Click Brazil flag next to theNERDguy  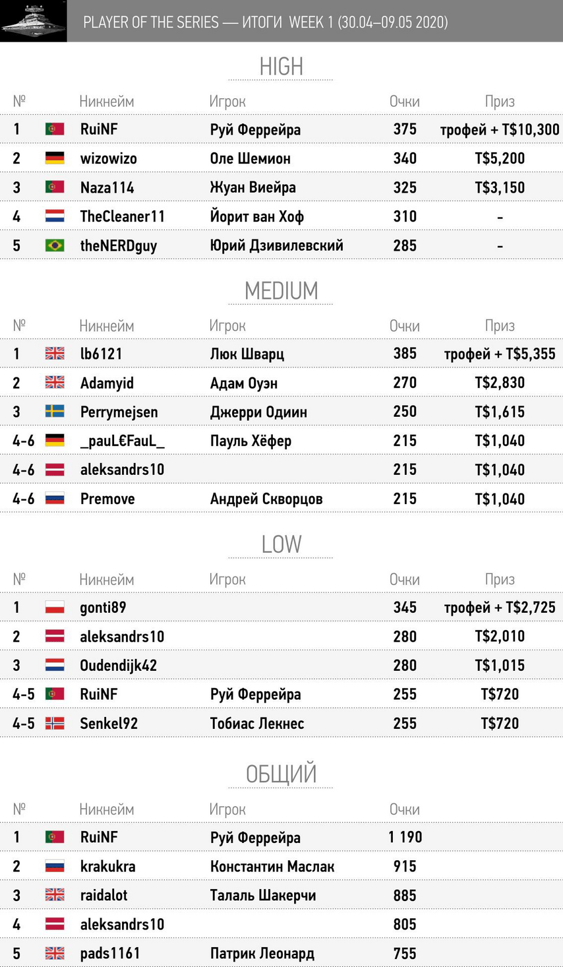point(55,245)
